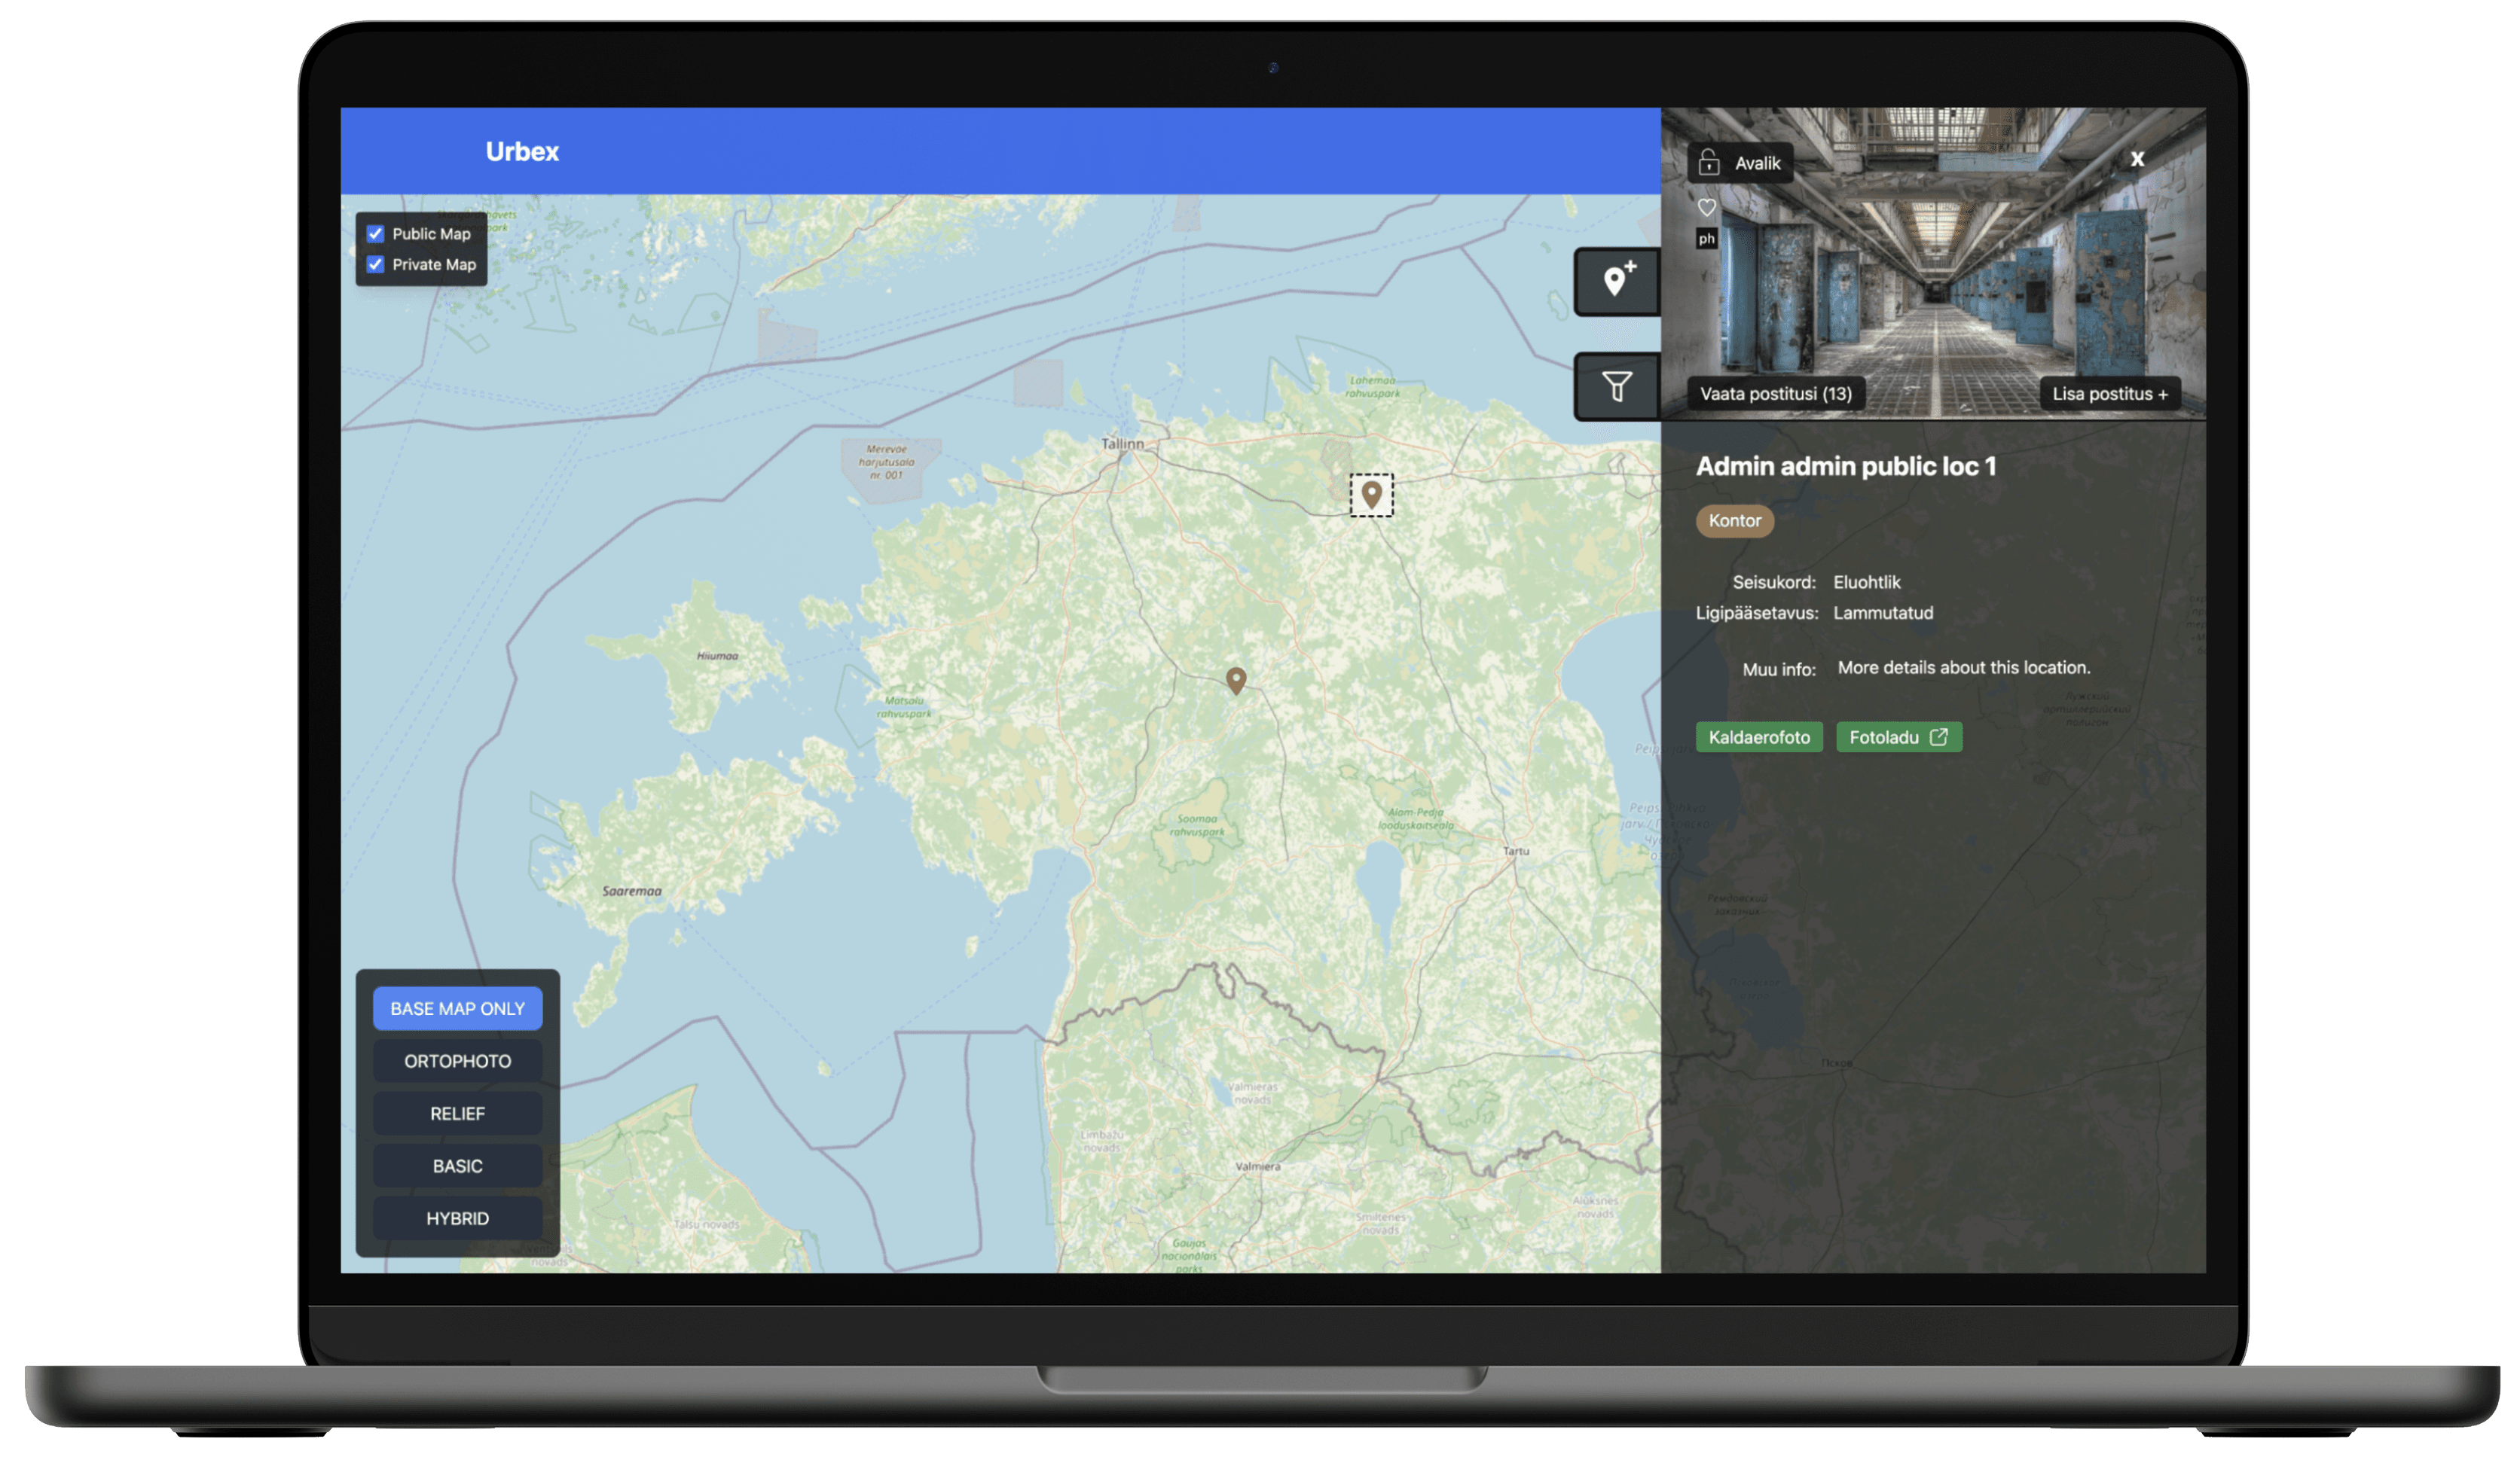
Task: Select the dashed-outlined map pin marker
Action: 1371,495
